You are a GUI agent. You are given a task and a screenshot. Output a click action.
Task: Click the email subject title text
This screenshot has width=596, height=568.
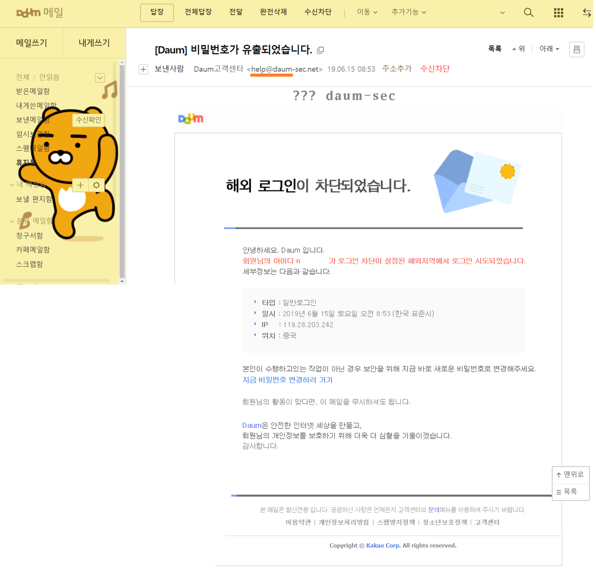233,50
